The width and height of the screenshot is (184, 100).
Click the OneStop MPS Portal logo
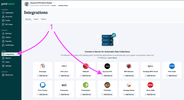coord(150,66)
